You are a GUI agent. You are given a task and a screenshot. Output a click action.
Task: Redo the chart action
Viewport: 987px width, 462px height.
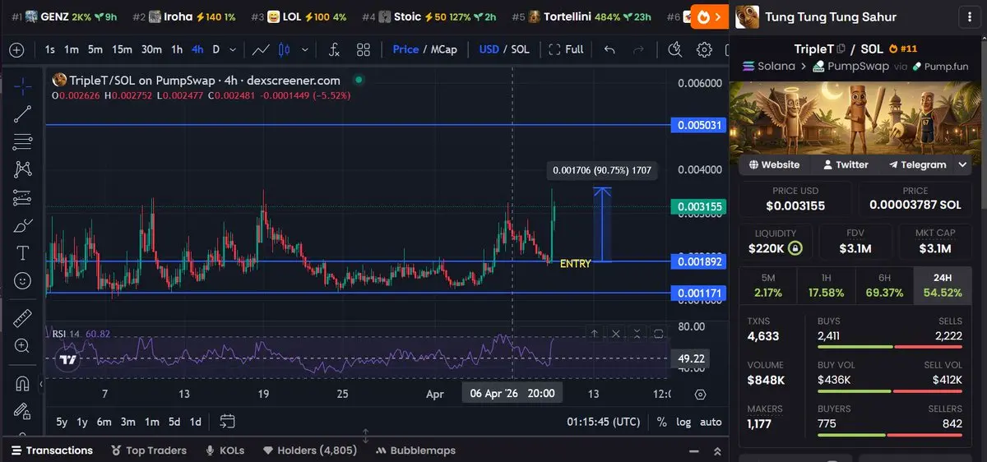[637, 49]
